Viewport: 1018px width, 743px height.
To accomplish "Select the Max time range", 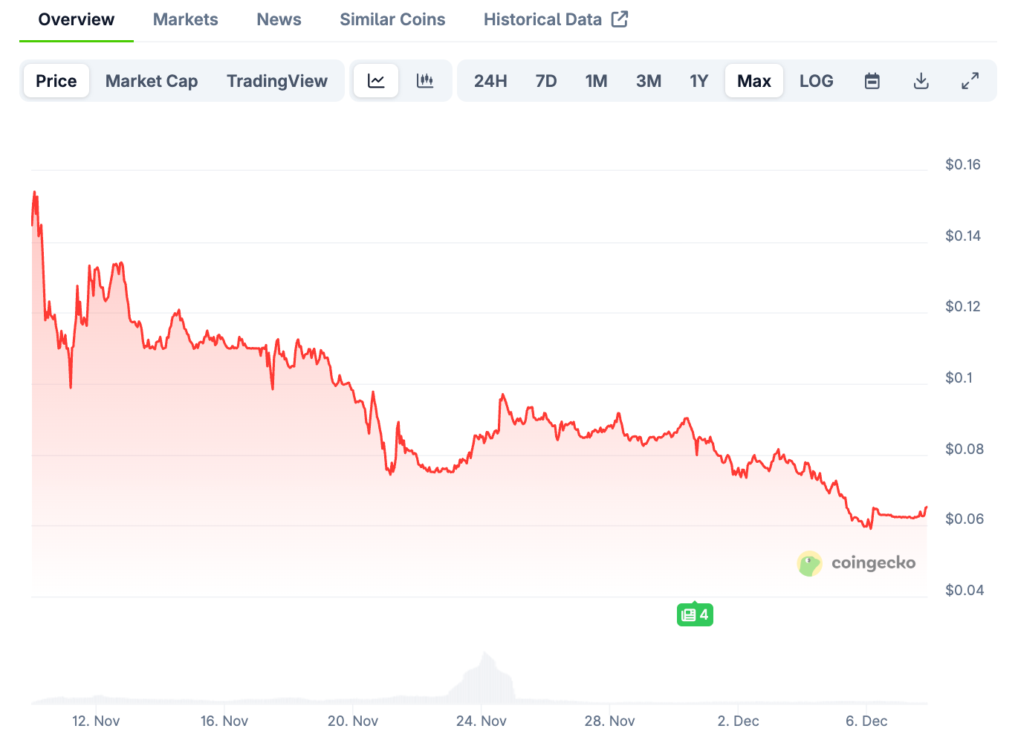I will pos(753,81).
